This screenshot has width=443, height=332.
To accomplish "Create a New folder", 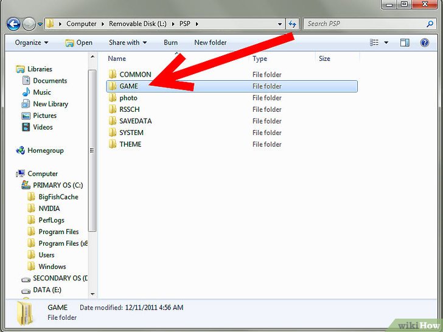I will (x=211, y=43).
